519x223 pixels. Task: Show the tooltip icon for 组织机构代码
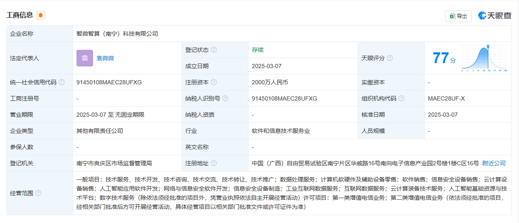click(x=401, y=98)
